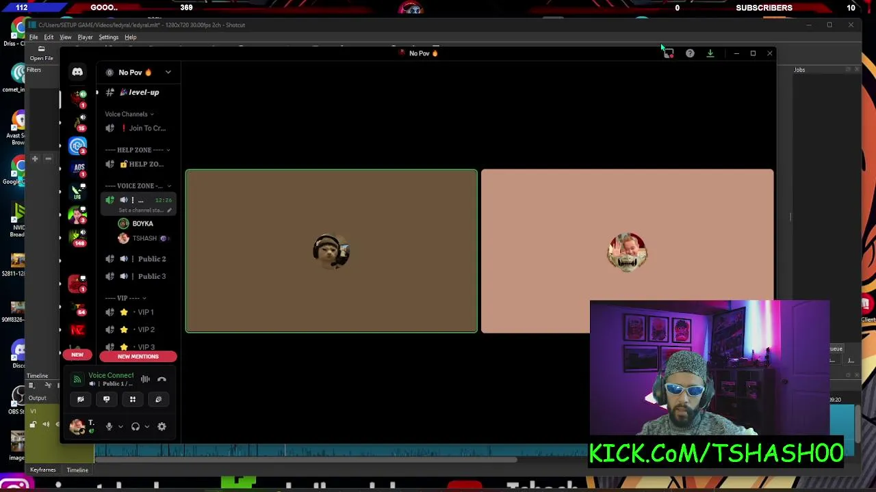Viewport: 876px width, 492px height.
Task: Click the edit channel status pencil icon
Action: [169, 210]
